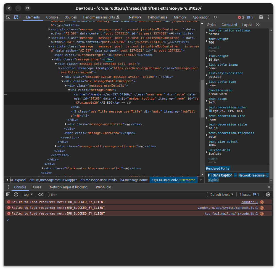Close the console drawer
This screenshot has width=277, height=270.
(x=269, y=187)
